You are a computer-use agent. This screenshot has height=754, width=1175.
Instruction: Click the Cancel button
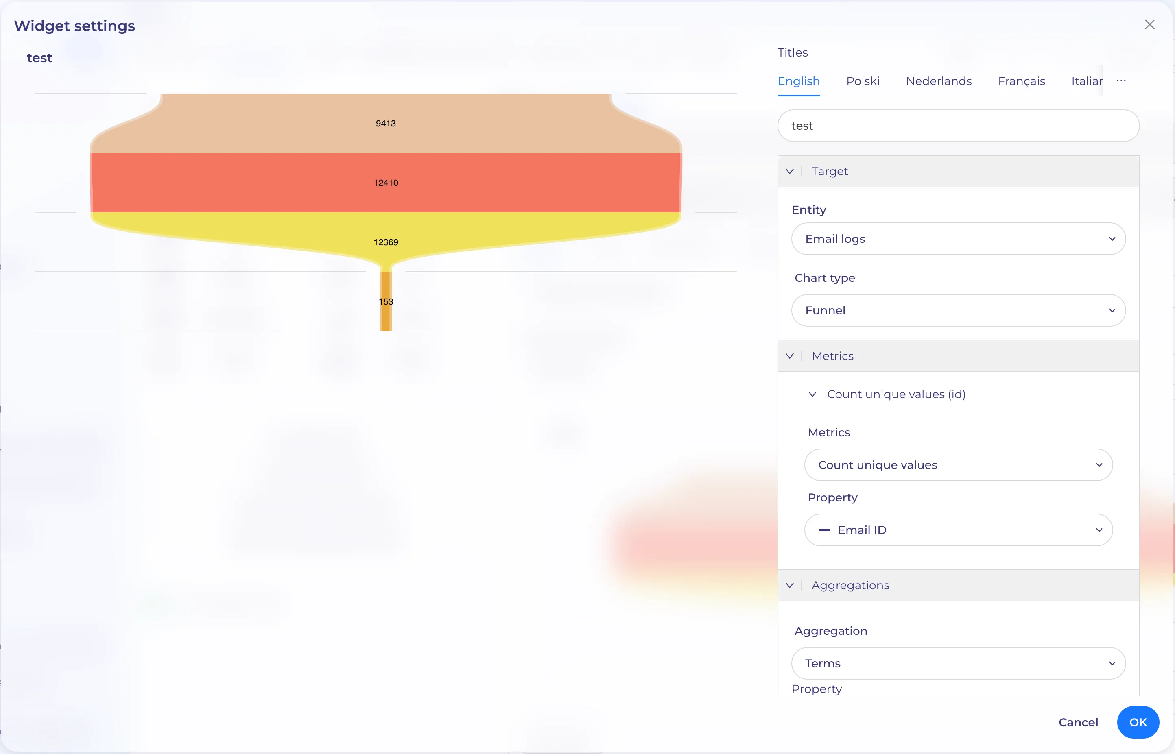coord(1078,722)
